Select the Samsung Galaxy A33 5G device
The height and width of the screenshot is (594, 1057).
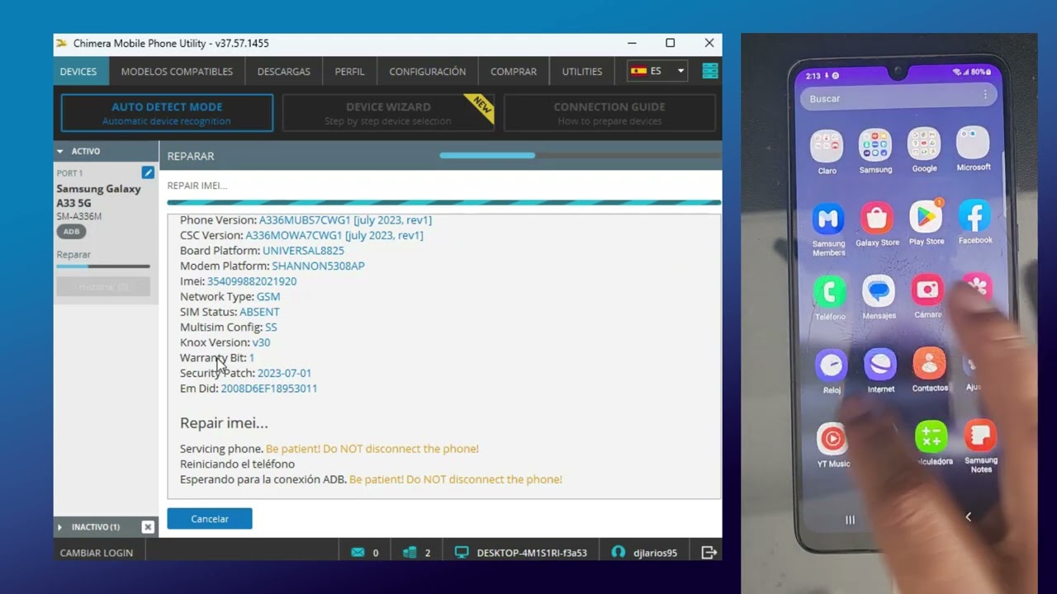(x=98, y=196)
